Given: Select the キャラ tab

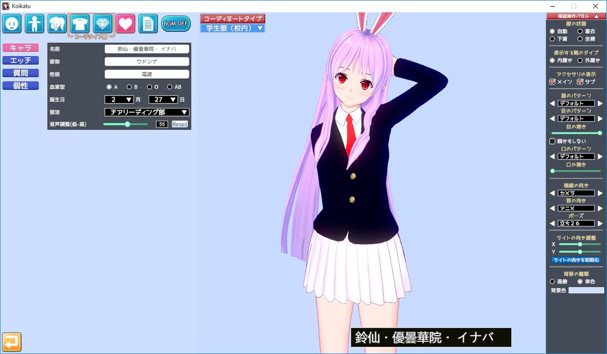Looking at the screenshot, I should pos(21,48).
